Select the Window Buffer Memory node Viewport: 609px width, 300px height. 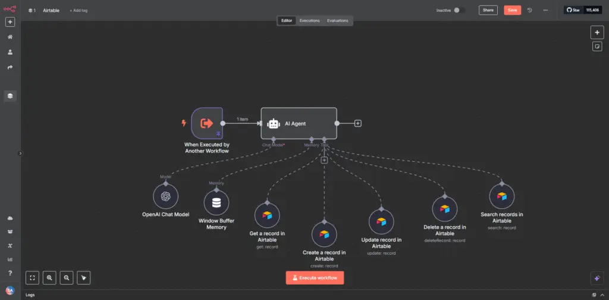(x=216, y=203)
